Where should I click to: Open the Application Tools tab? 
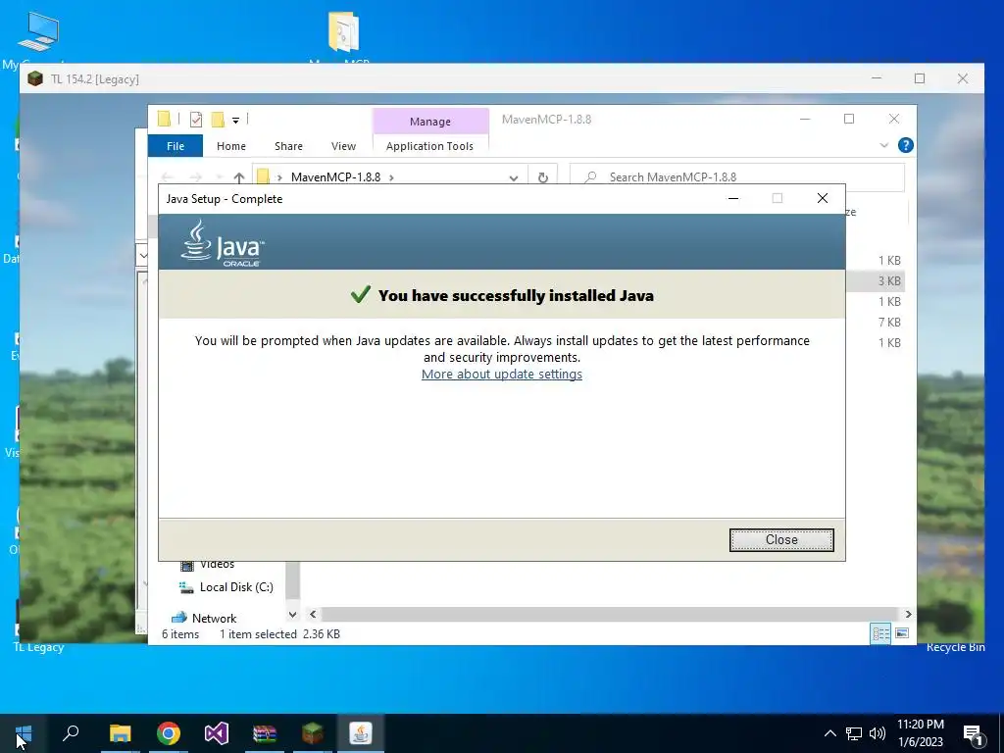point(429,146)
